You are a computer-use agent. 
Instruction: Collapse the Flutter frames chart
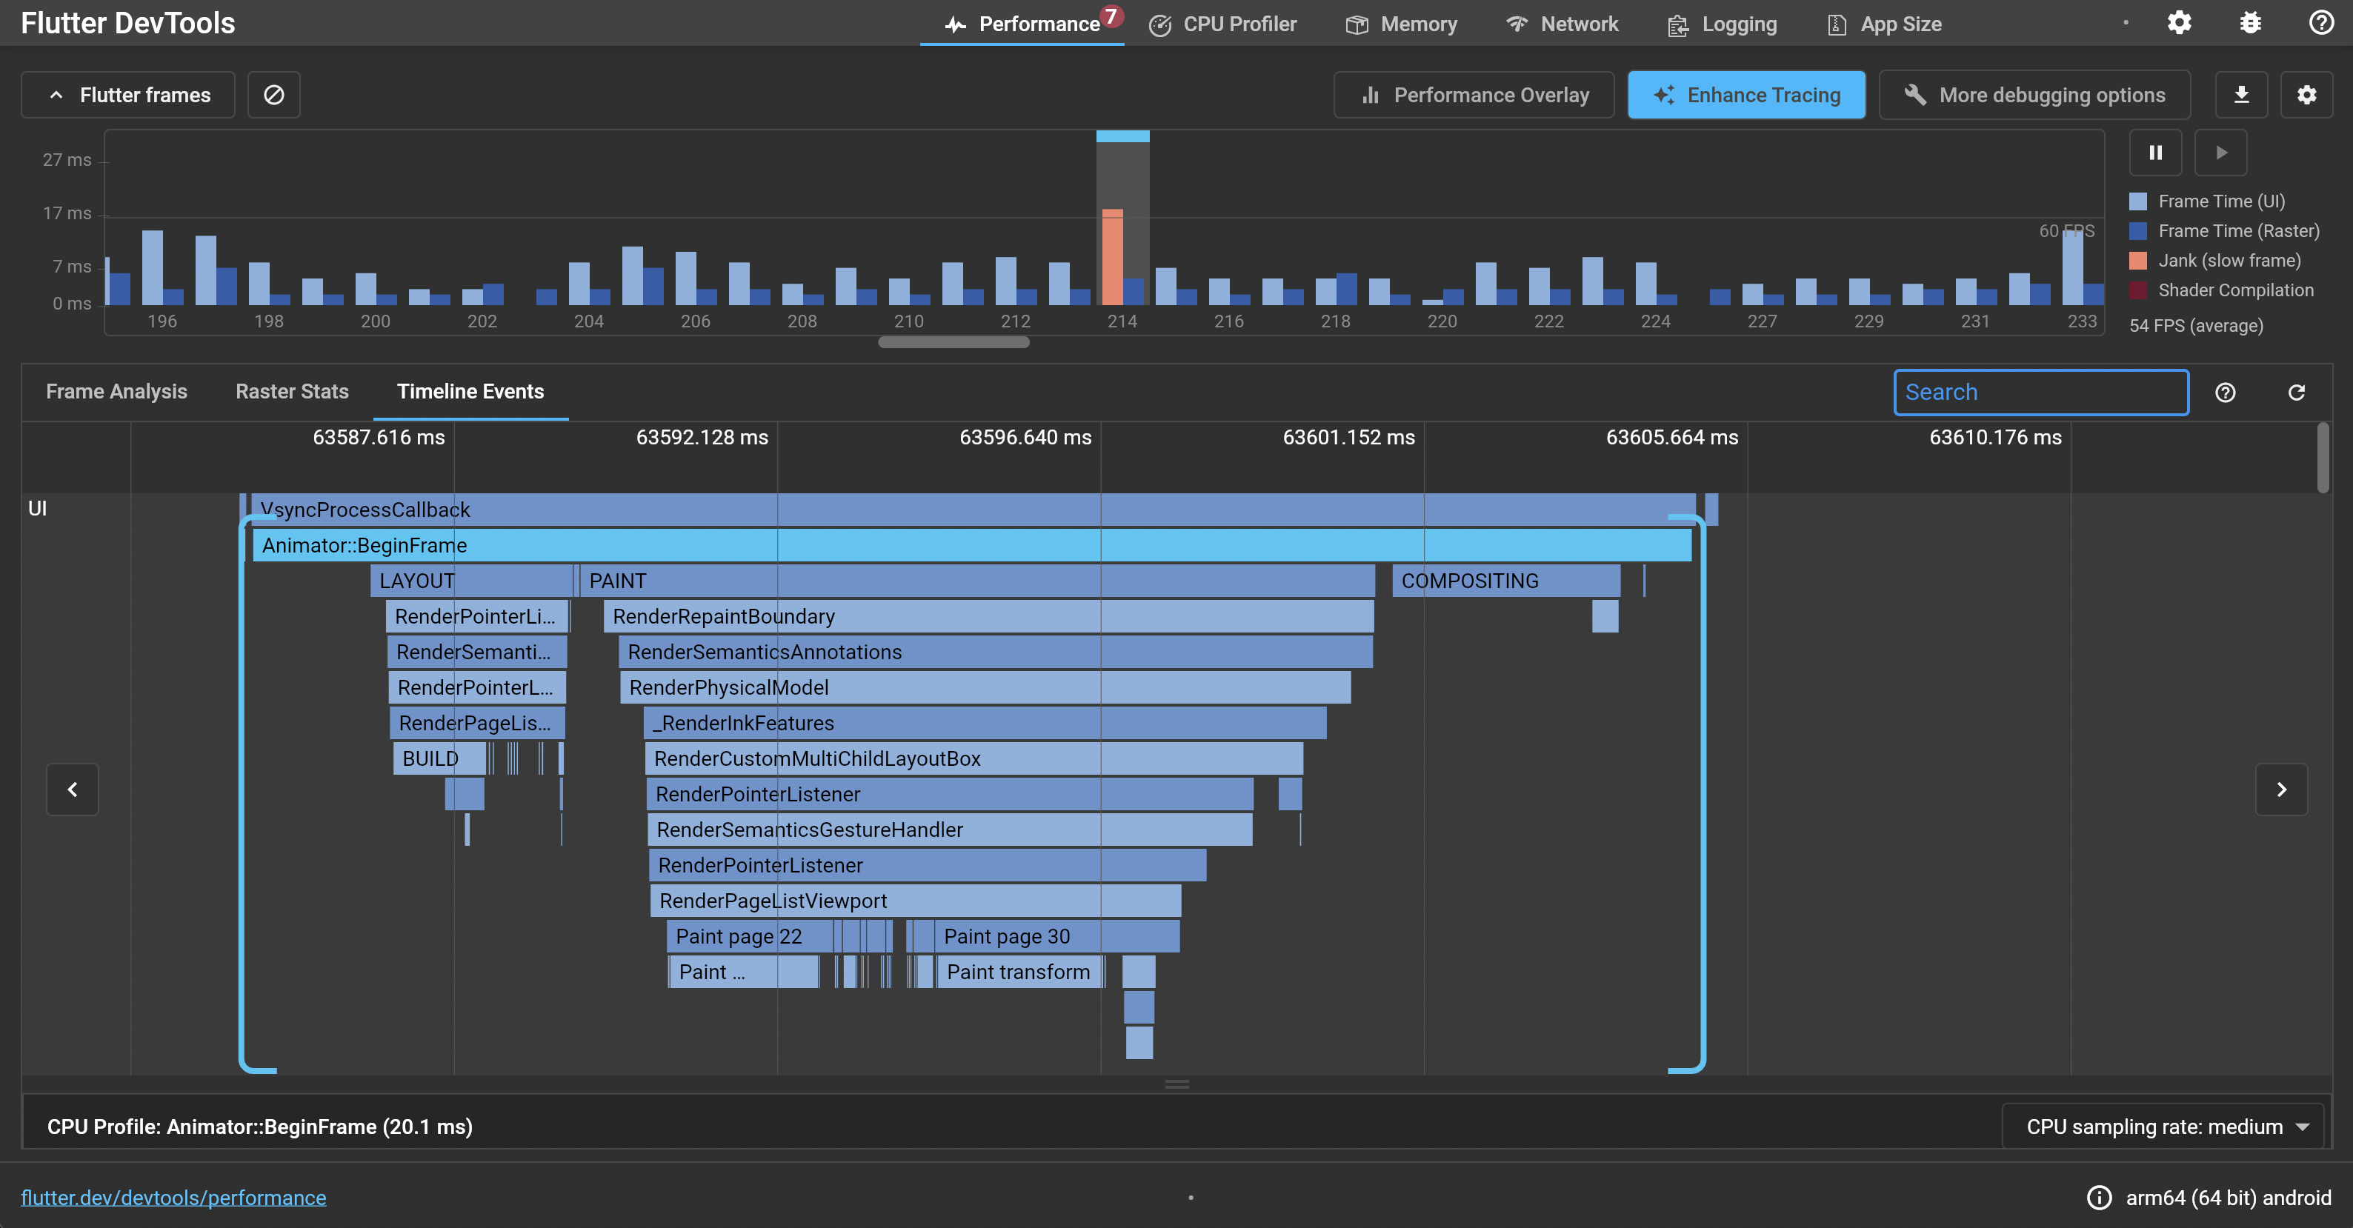coord(128,95)
